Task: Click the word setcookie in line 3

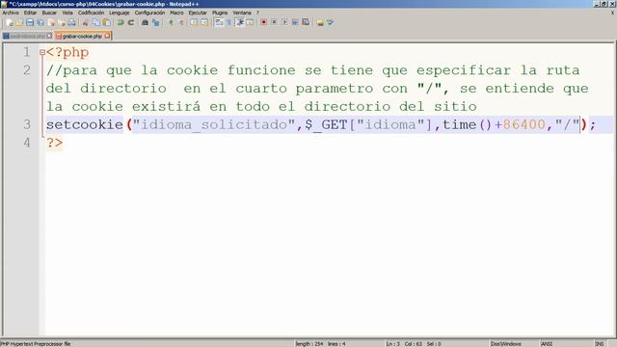Action: point(85,124)
